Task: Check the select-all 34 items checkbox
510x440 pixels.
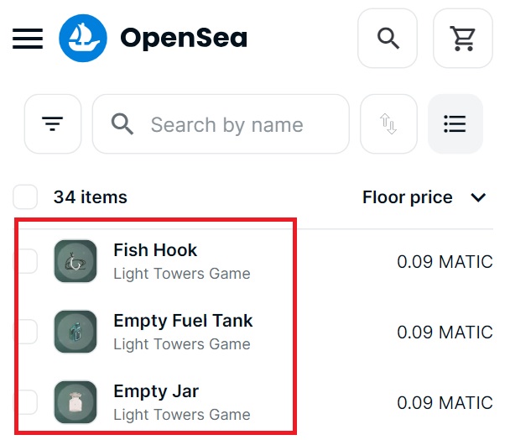Action: tap(26, 197)
